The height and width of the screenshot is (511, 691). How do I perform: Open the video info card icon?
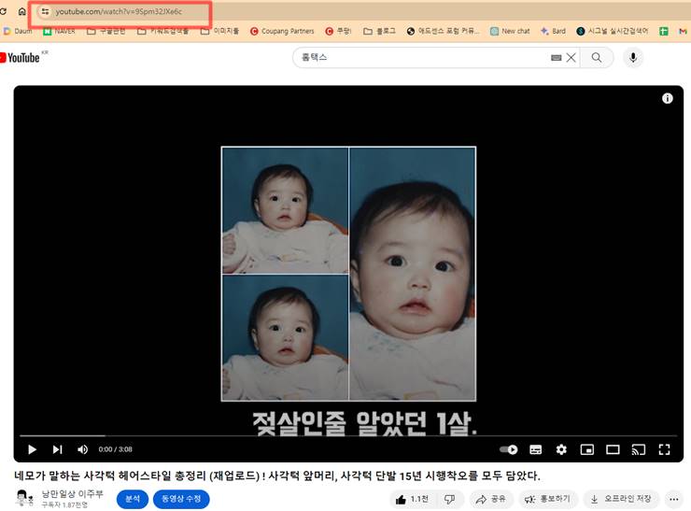668,98
